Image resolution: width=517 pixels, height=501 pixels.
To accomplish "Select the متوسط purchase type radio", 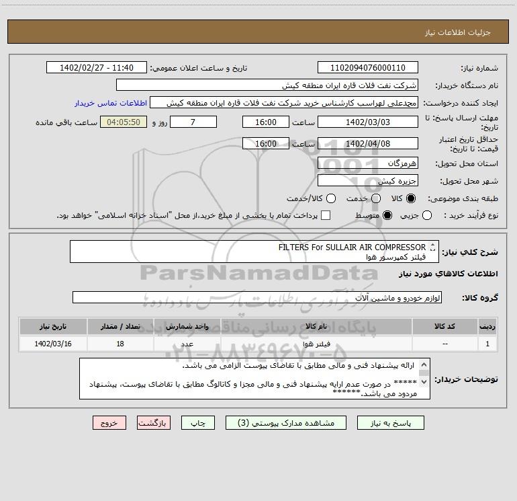I will [387, 215].
